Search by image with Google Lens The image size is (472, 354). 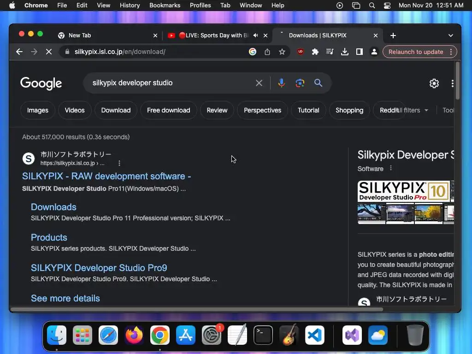click(300, 83)
